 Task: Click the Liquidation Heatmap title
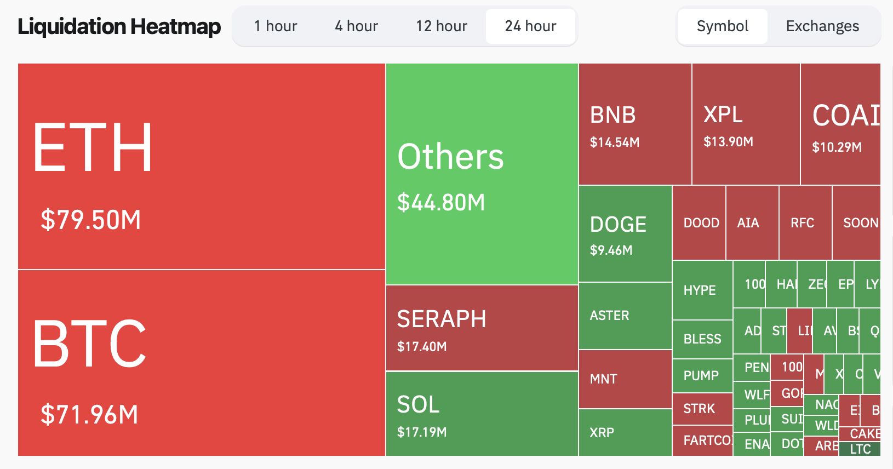click(x=119, y=26)
